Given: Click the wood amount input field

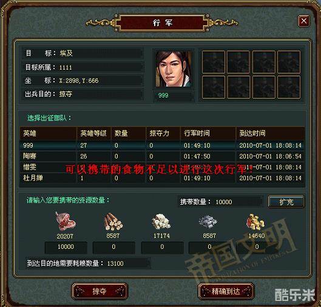Looking at the screenshot, I should pyautogui.click(x=114, y=247).
